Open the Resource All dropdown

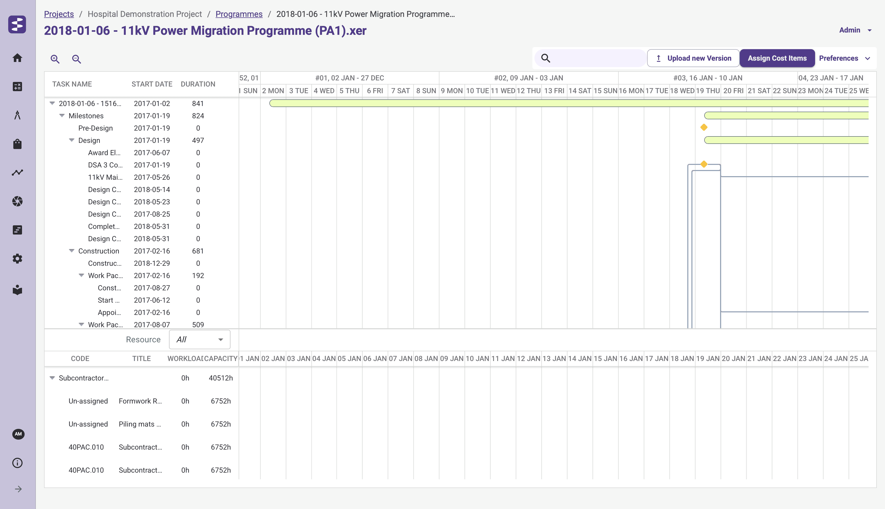pyautogui.click(x=199, y=340)
